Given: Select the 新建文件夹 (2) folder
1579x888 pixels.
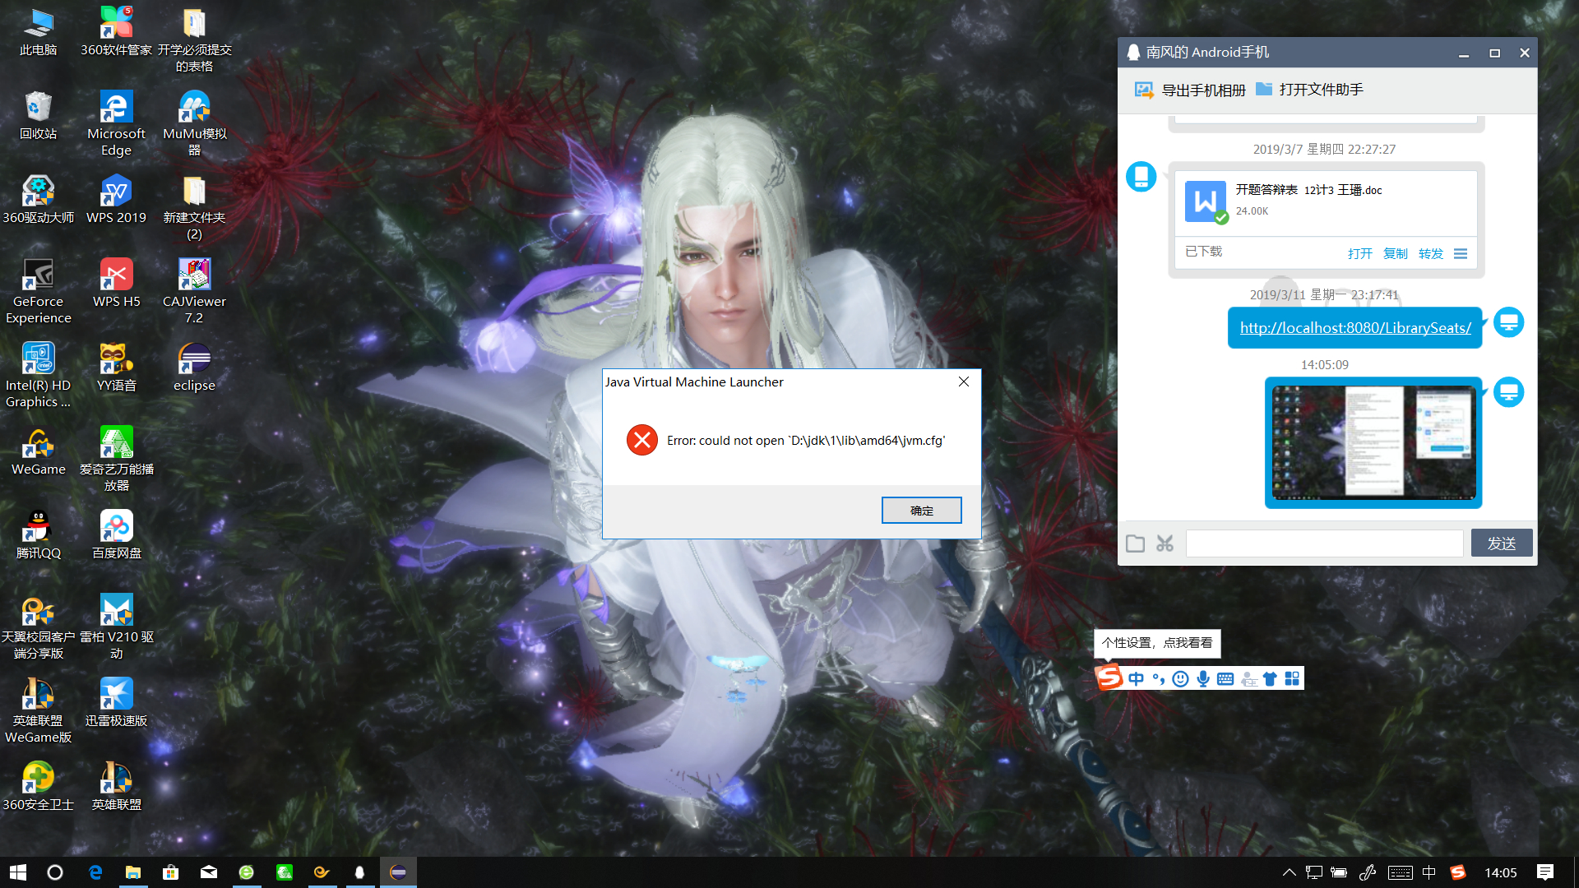Looking at the screenshot, I should pos(195,207).
